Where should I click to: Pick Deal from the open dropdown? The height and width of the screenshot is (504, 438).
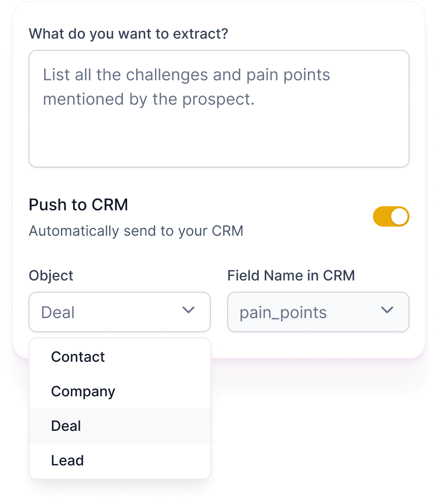coord(66,426)
